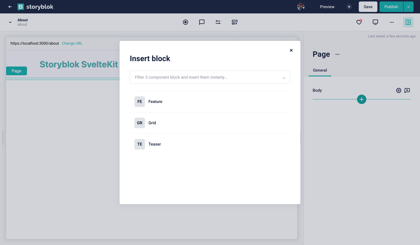Insert the Feature block
This screenshot has width=420, height=245.
(210, 102)
